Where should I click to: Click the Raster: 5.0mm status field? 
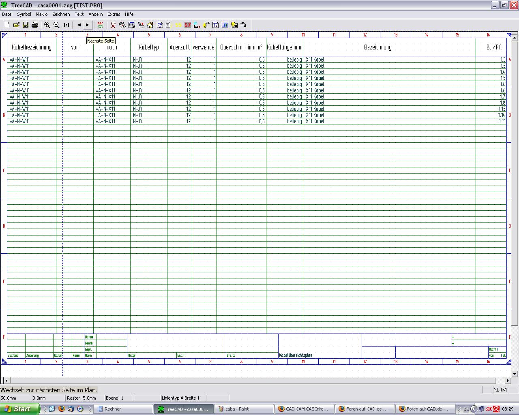[x=85, y=398]
